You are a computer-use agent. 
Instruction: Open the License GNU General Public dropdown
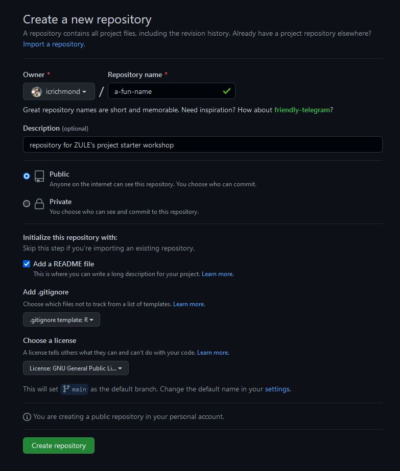[x=76, y=368]
